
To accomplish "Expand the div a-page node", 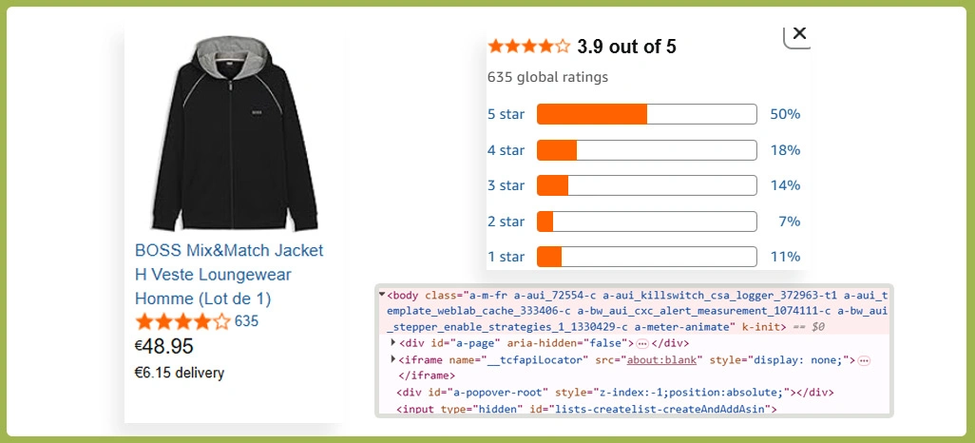I will click(393, 343).
